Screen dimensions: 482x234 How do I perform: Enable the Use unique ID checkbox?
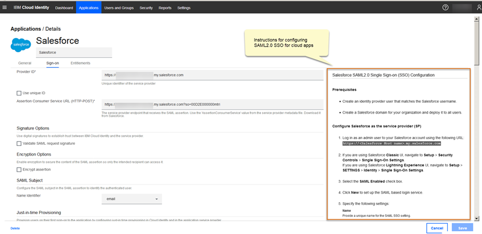19,93
